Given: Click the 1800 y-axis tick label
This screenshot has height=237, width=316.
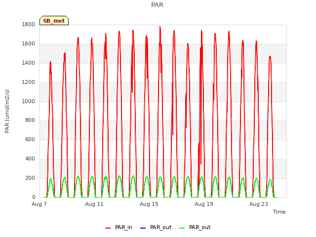Looking at the screenshot, I should pyautogui.click(x=29, y=25).
